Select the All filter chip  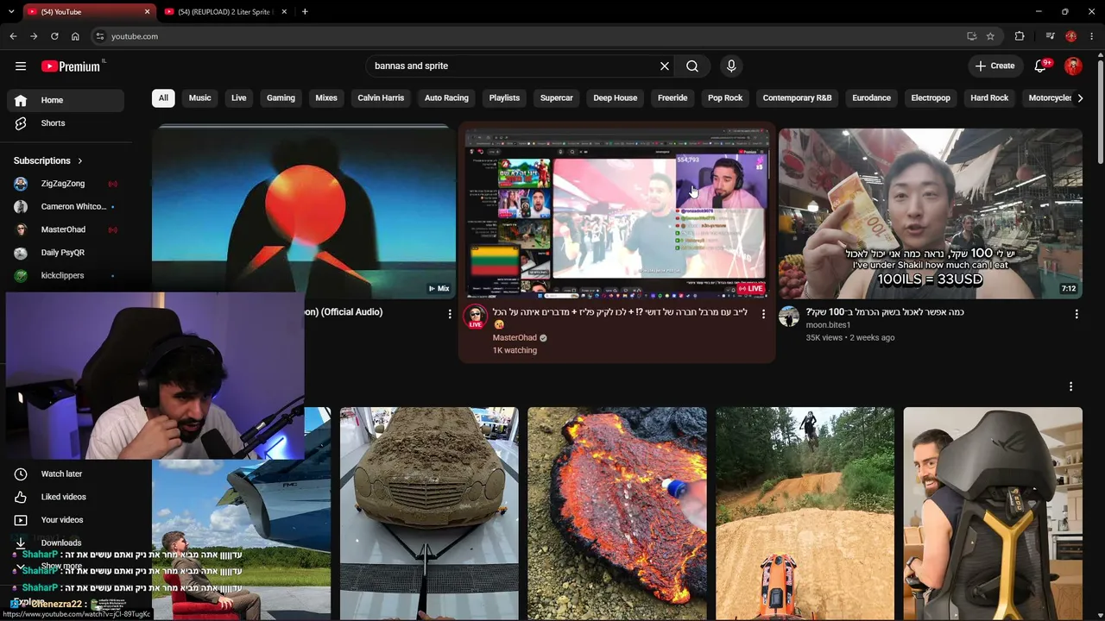(x=163, y=98)
